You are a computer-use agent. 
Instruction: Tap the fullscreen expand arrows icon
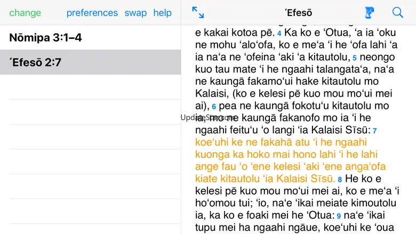(198, 12)
